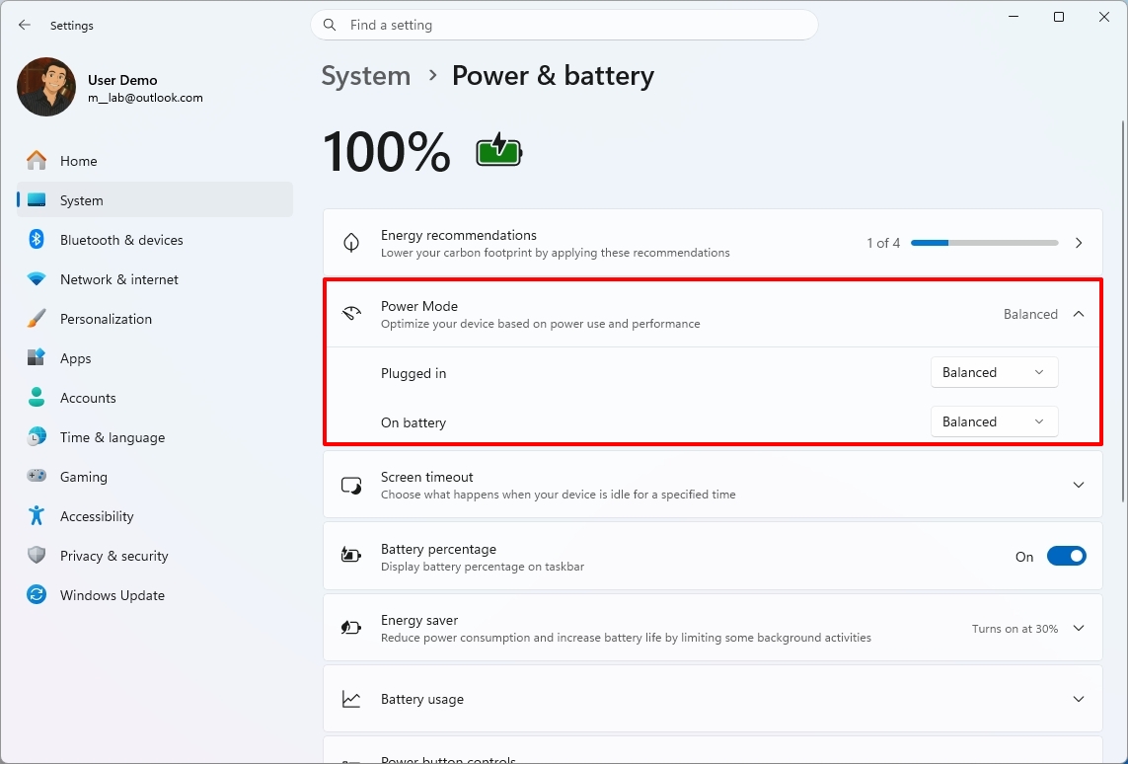The width and height of the screenshot is (1128, 764).
Task: Open Personalization settings page
Action: (155, 319)
